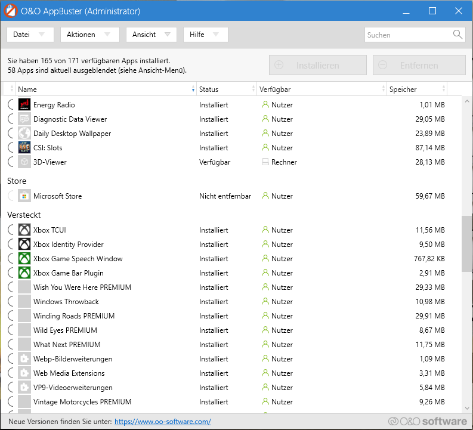Click the VP9-Videoerweiterungen icon
The width and height of the screenshot is (473, 430).
tap(24, 388)
